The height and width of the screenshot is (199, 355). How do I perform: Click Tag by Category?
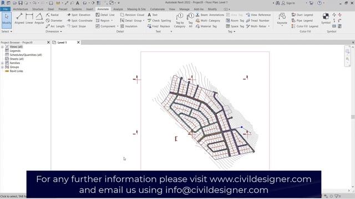pyautogui.click(x=180, y=20)
